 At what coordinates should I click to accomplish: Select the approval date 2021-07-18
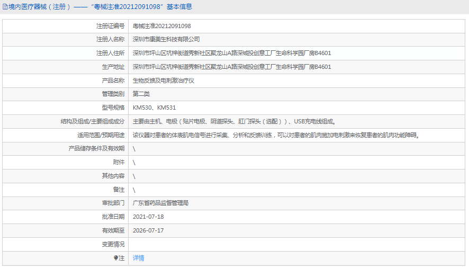(x=148, y=217)
